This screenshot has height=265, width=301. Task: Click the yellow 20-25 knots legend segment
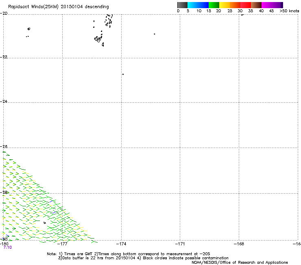(x=225, y=5)
